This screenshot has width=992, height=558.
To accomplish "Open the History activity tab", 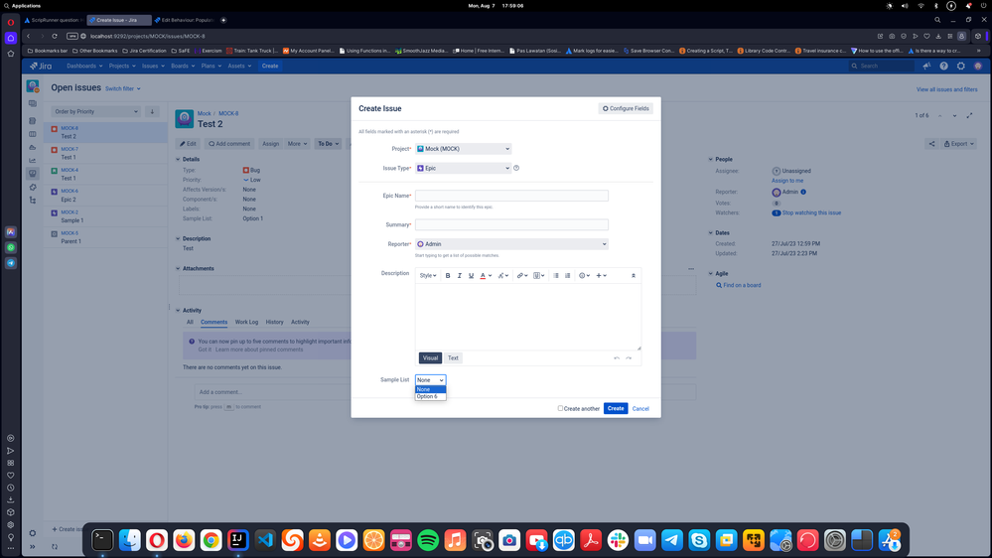I will tap(275, 322).
